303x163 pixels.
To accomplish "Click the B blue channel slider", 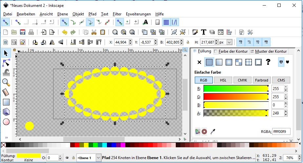I will tap(236, 105).
